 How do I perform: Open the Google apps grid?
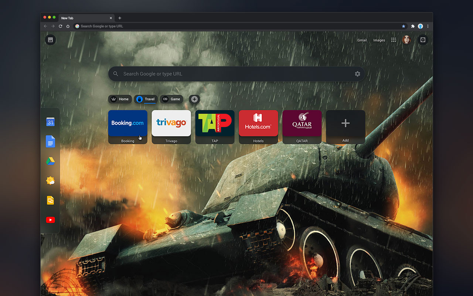(394, 40)
